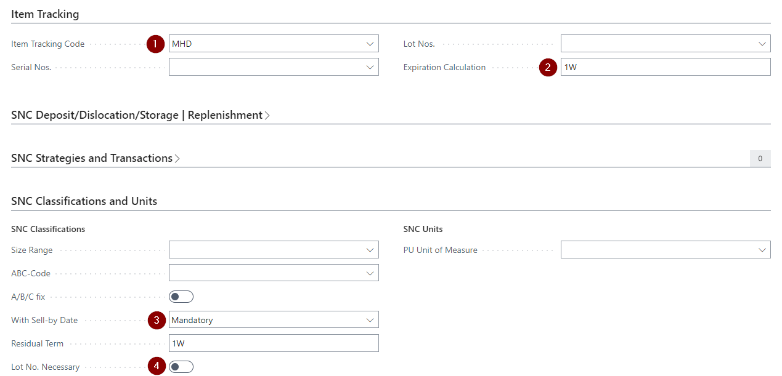Click the red marker number 3
Image resolution: width=782 pixels, height=376 pixels.
(157, 320)
